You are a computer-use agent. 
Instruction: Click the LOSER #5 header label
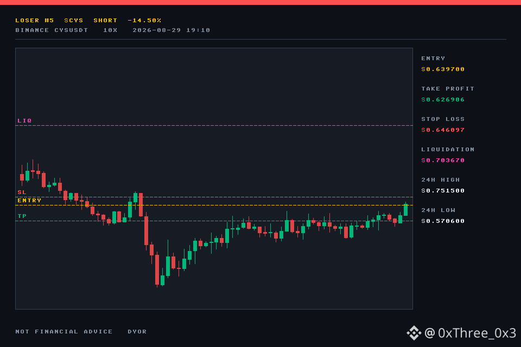pyautogui.click(x=35, y=21)
